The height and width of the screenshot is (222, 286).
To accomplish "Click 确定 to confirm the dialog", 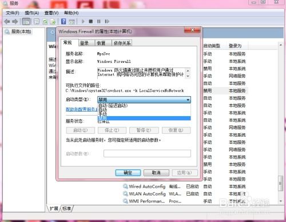I will (x=128, y=173).
